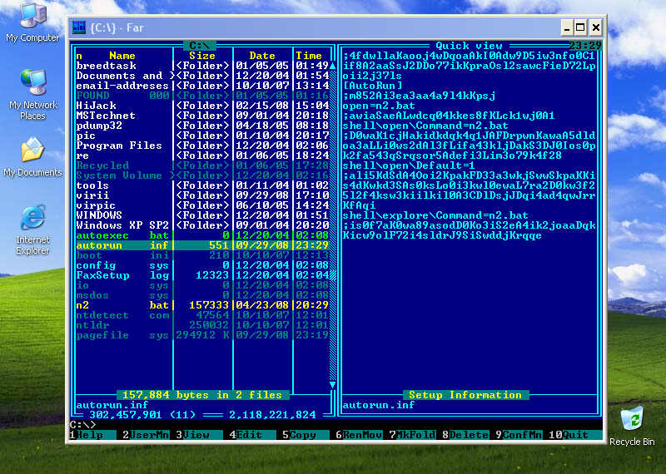The image size is (666, 474).
Task: Click the C:\> command line prompt
Action: (82, 425)
